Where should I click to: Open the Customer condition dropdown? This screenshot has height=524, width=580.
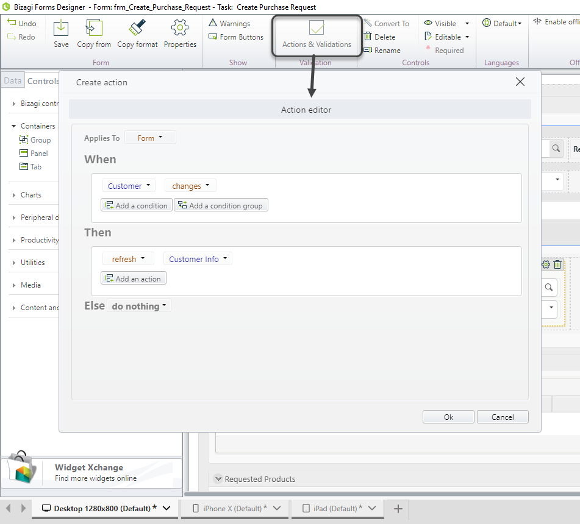pyautogui.click(x=129, y=185)
